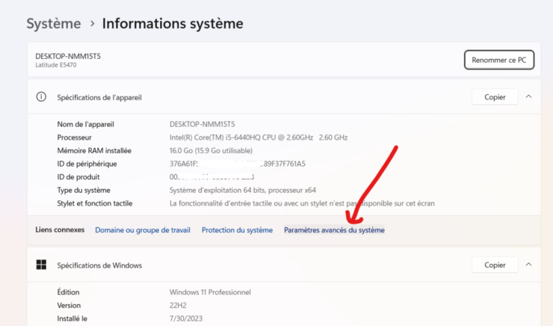Click the breadcrumb chevron after Système
This screenshot has height=326, width=553.
pos(92,24)
